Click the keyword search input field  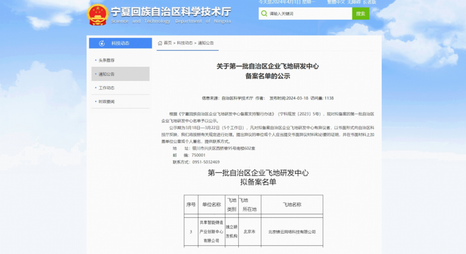[x=305, y=14]
